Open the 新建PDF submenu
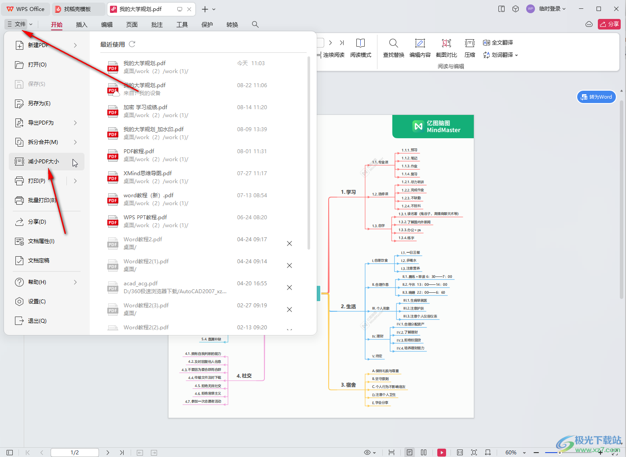Viewport: 626px width, 457px height. [x=47, y=45]
